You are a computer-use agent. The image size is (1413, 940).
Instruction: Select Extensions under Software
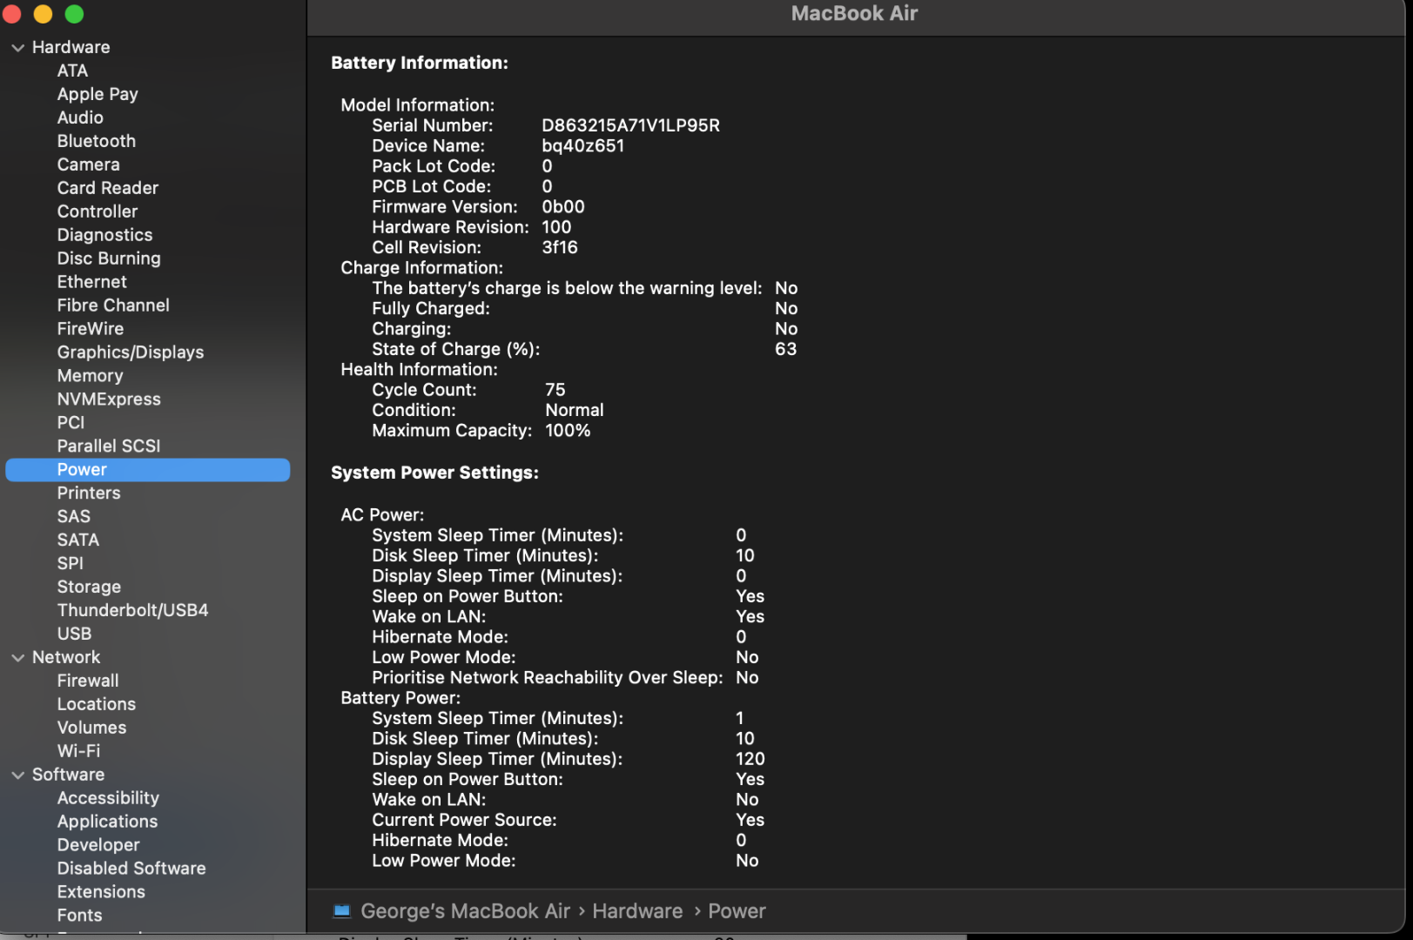[x=101, y=892]
